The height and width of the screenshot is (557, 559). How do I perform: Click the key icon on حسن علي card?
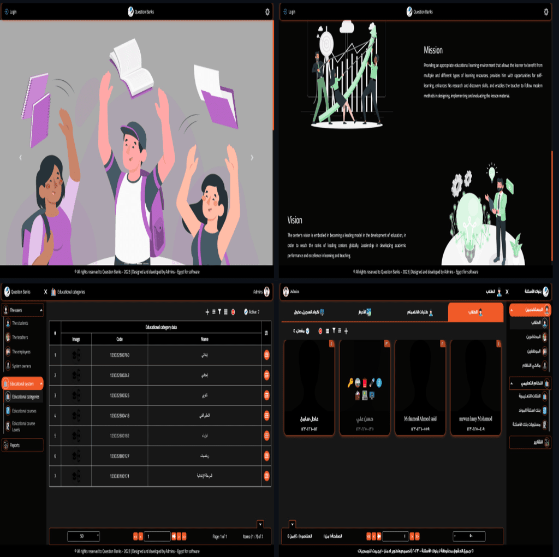(x=350, y=383)
